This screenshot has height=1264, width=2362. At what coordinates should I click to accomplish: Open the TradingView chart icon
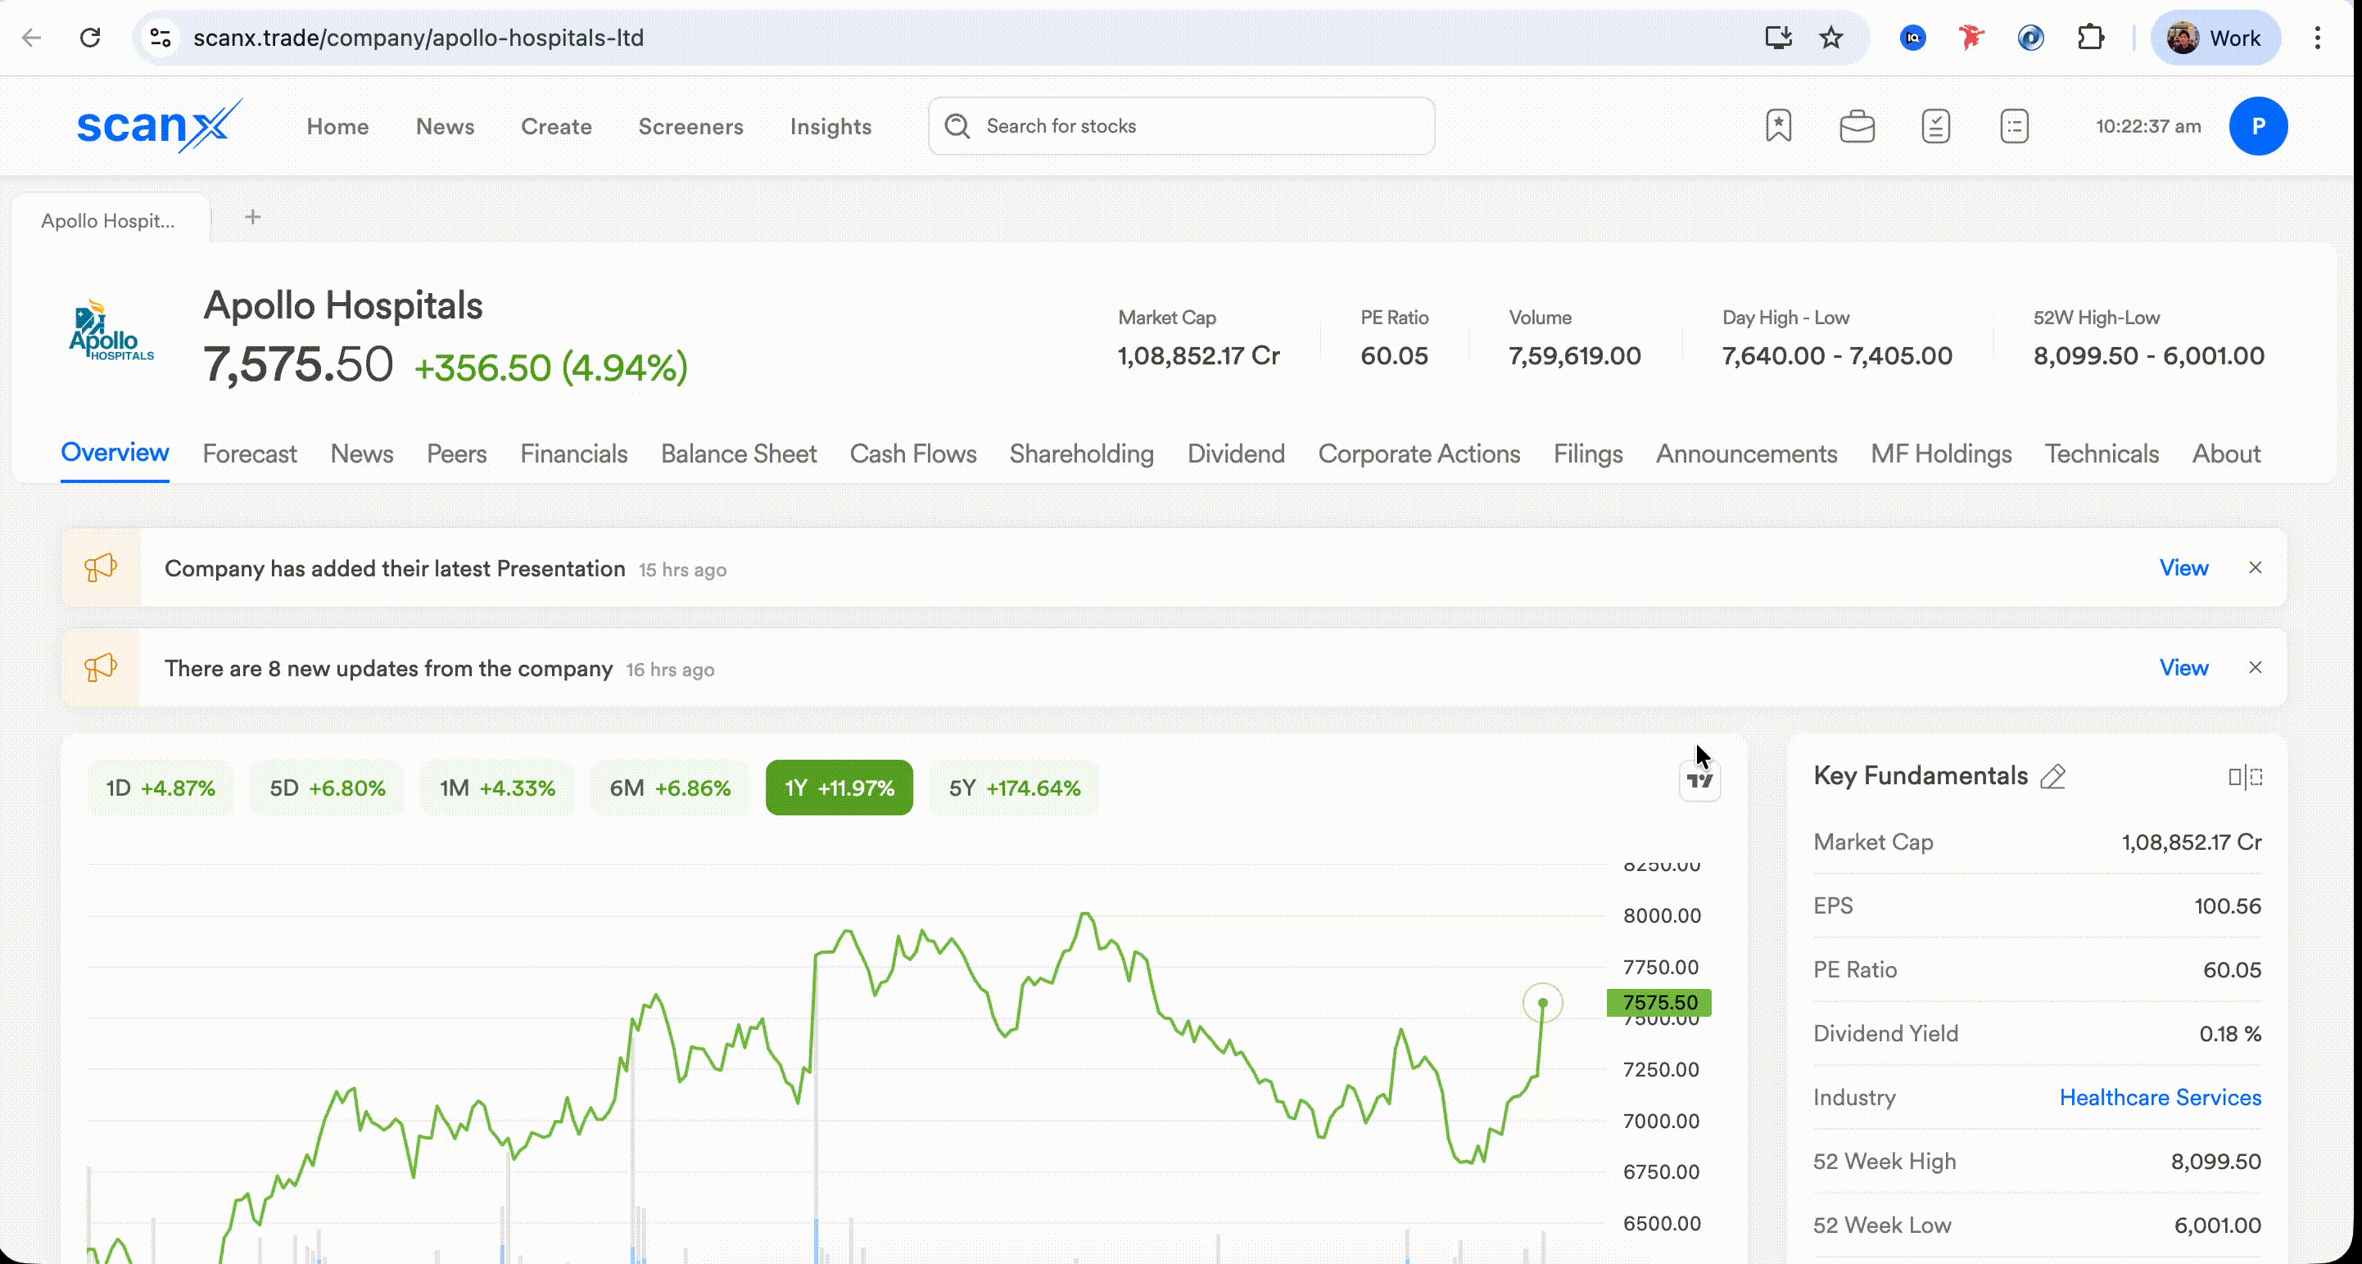pos(1700,781)
